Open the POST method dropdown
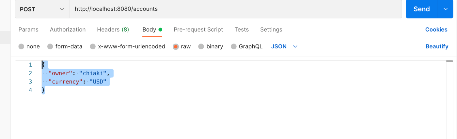 (42, 9)
